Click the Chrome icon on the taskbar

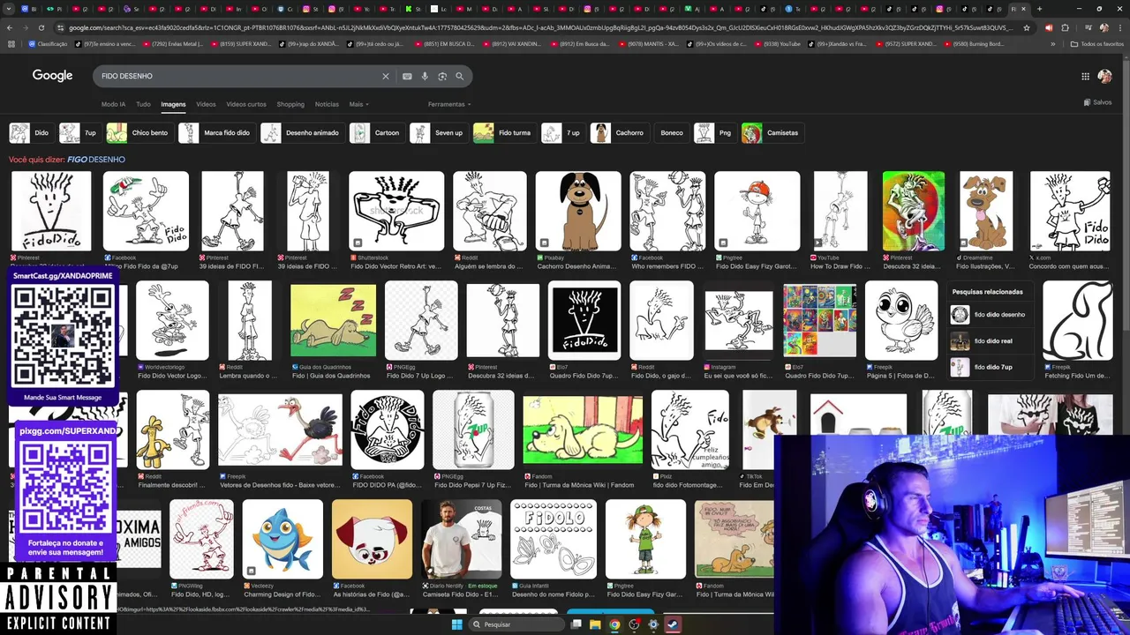click(x=614, y=624)
